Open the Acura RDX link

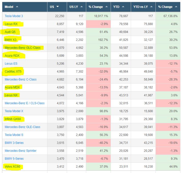(12, 55)
